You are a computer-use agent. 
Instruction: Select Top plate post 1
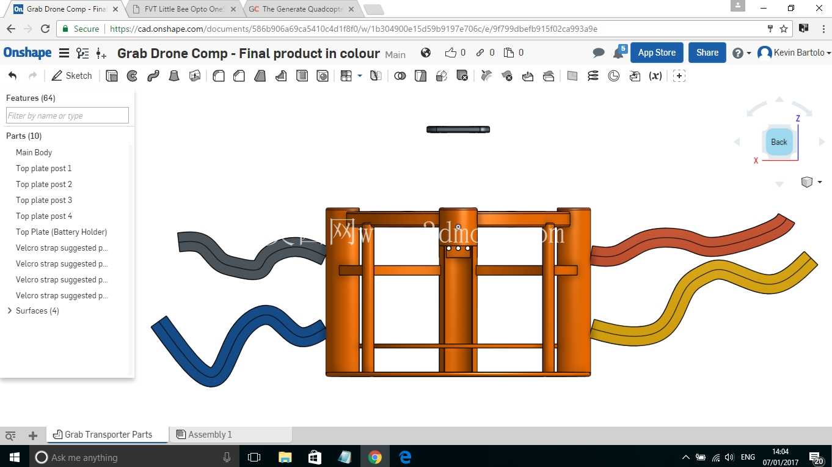[x=43, y=168]
